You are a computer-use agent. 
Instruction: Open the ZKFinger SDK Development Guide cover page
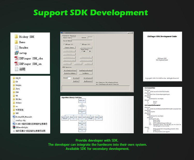click(x=162, y=57)
